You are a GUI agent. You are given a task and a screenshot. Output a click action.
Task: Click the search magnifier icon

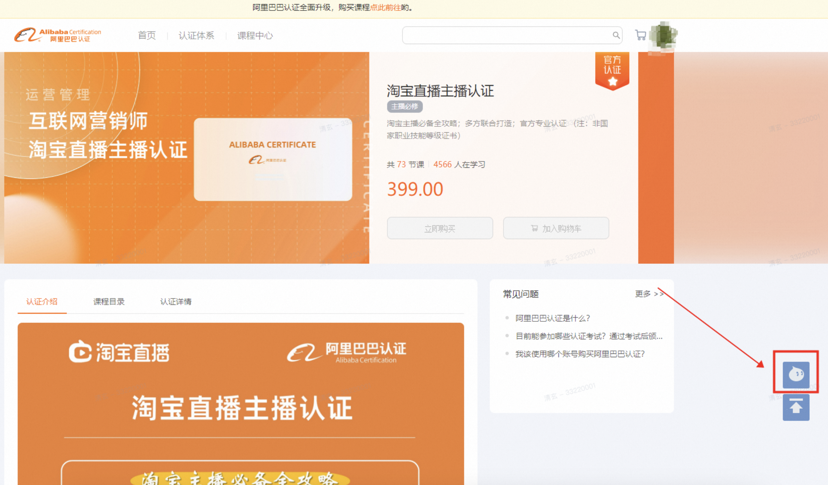click(616, 35)
